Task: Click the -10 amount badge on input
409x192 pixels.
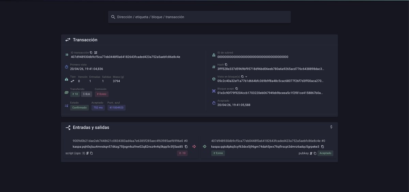Action: [x=182, y=153]
